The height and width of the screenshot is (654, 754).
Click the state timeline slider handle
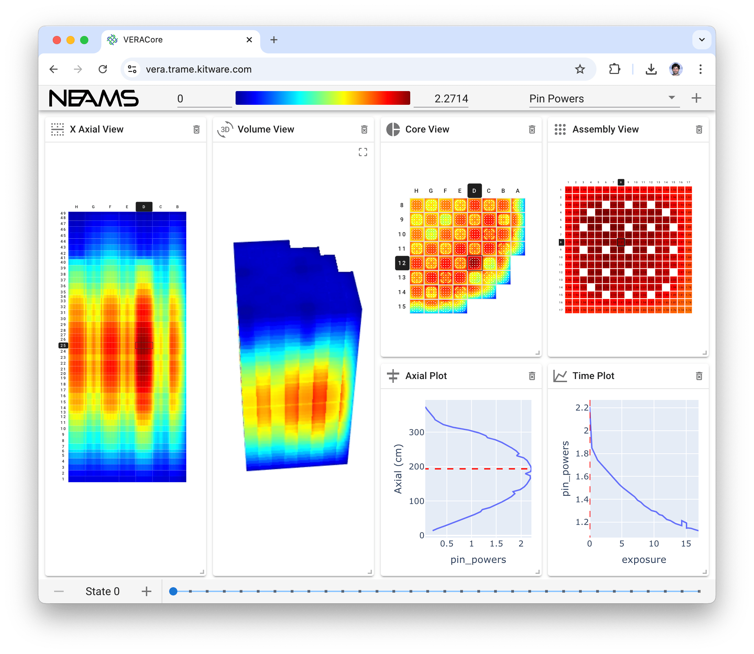click(x=173, y=591)
